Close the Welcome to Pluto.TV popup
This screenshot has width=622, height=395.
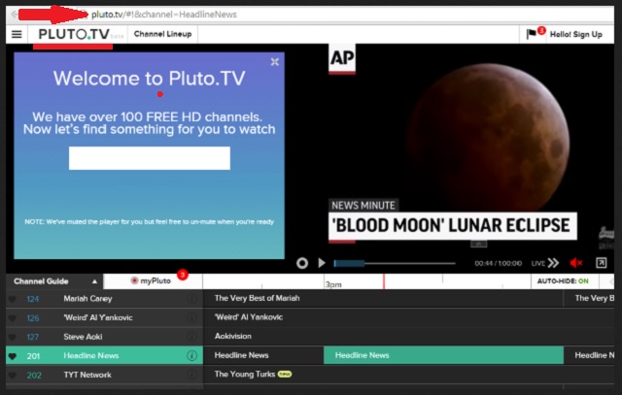click(x=274, y=62)
